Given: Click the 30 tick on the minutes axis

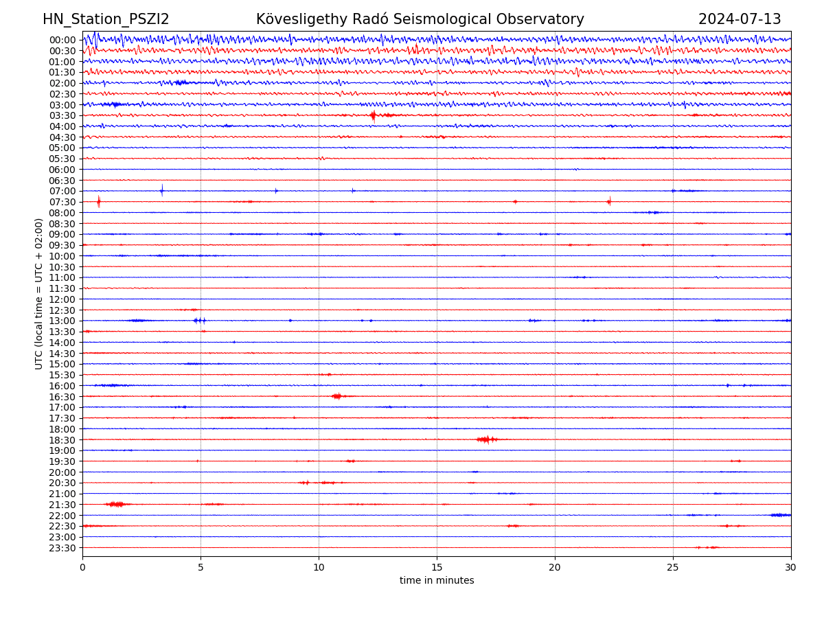Looking at the screenshot, I should pos(791,568).
